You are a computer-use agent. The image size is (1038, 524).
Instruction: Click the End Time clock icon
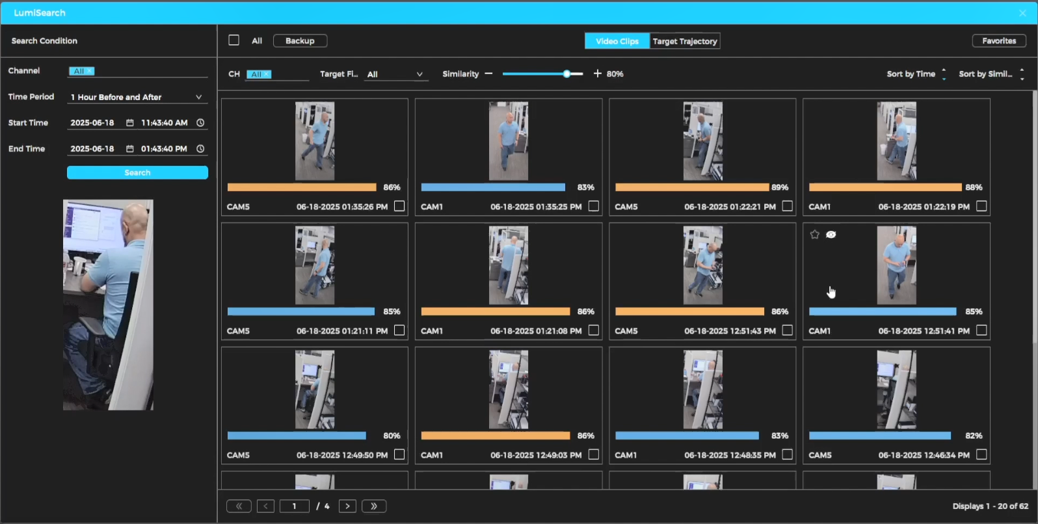click(200, 149)
